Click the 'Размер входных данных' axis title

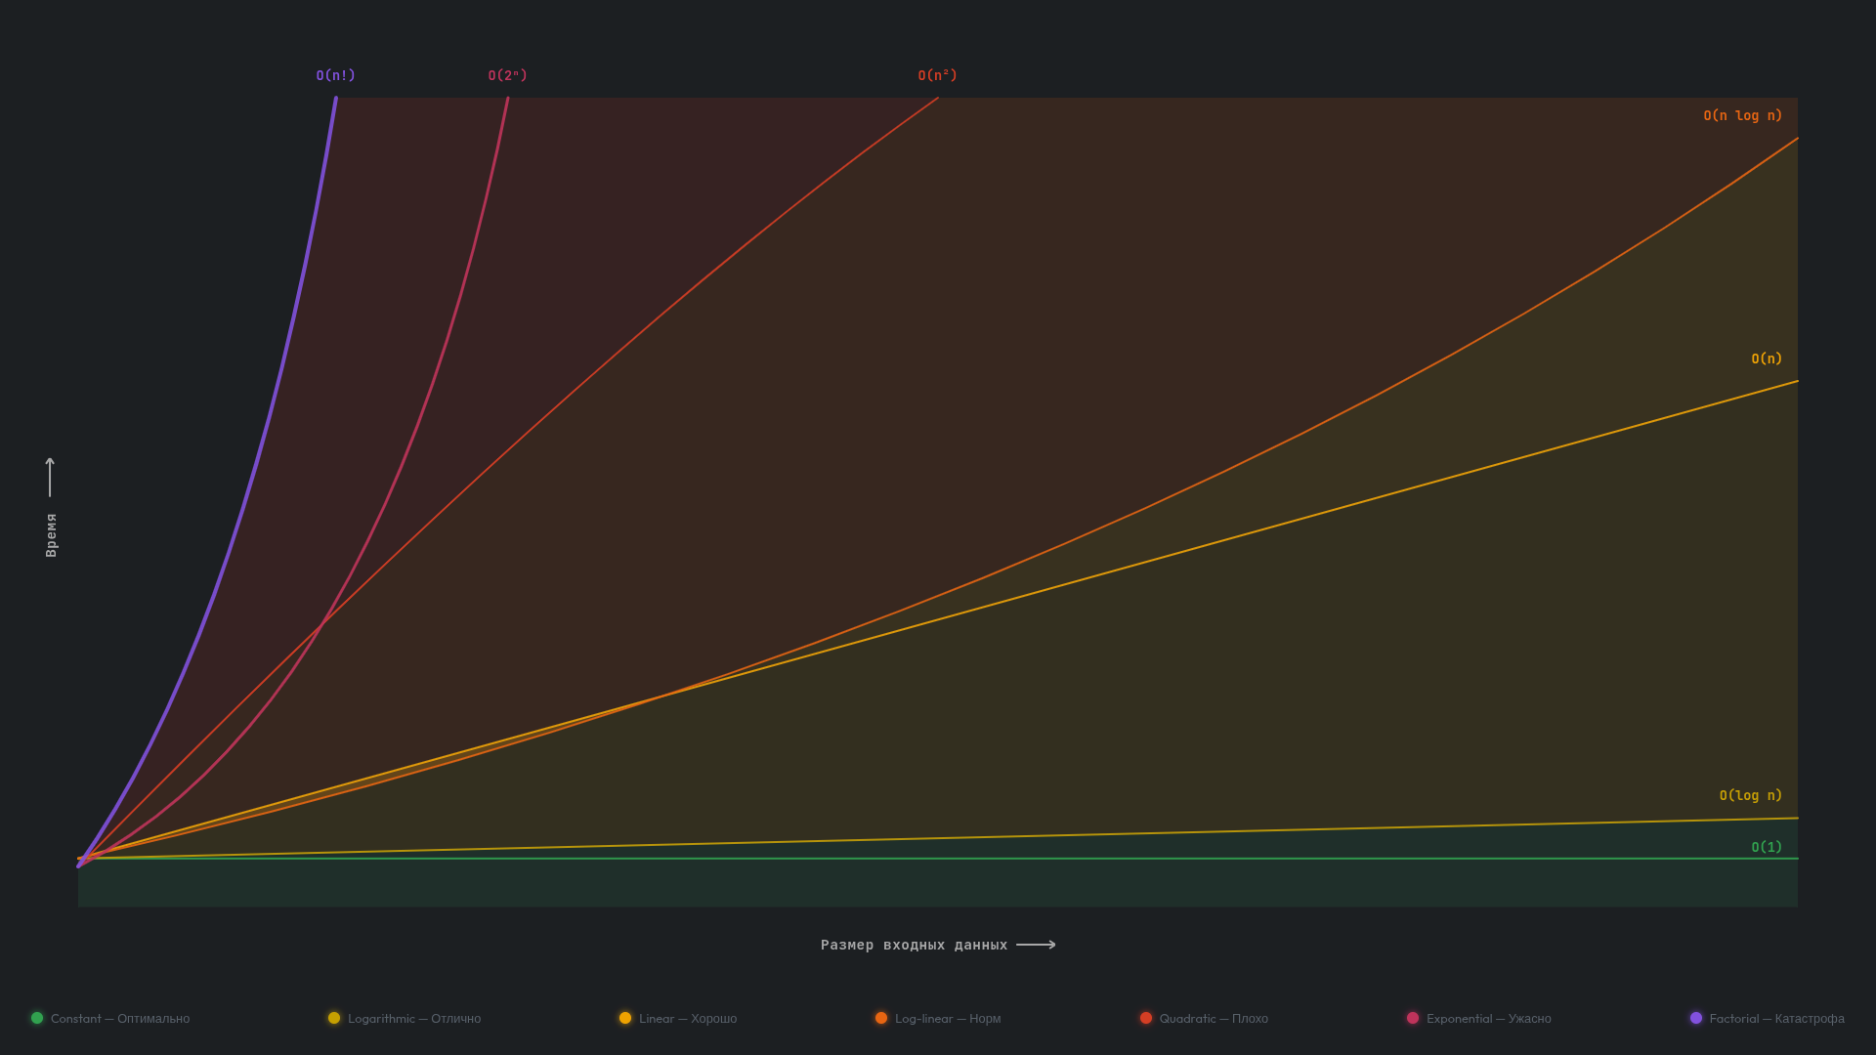[914, 945]
